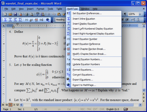Open the View menu
Screen dimensions: 147x112
[21, 9]
